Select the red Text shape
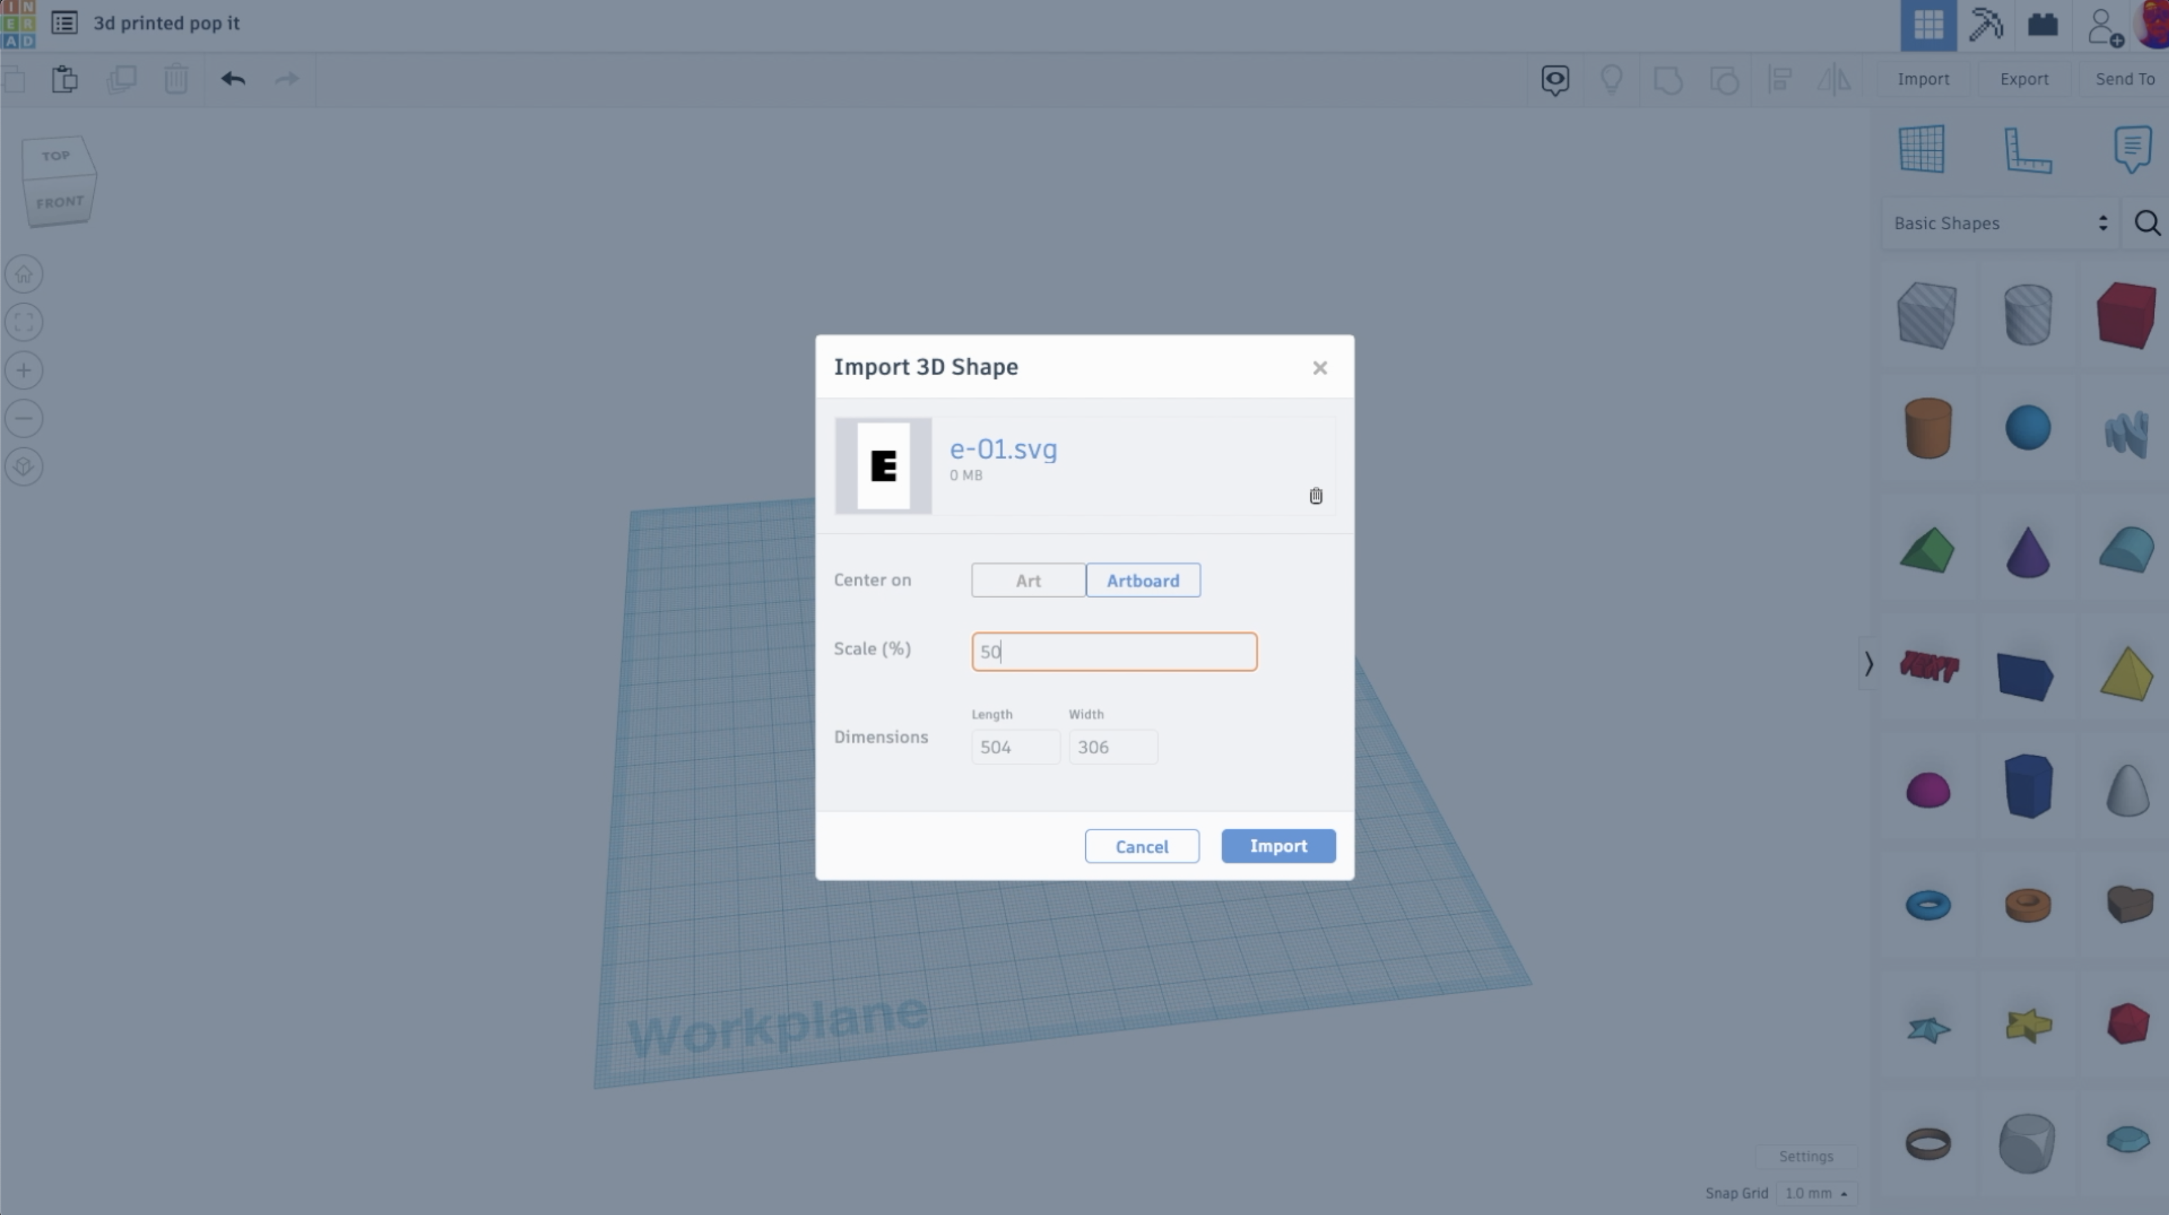Image resolution: width=2169 pixels, height=1215 pixels. click(1929, 666)
